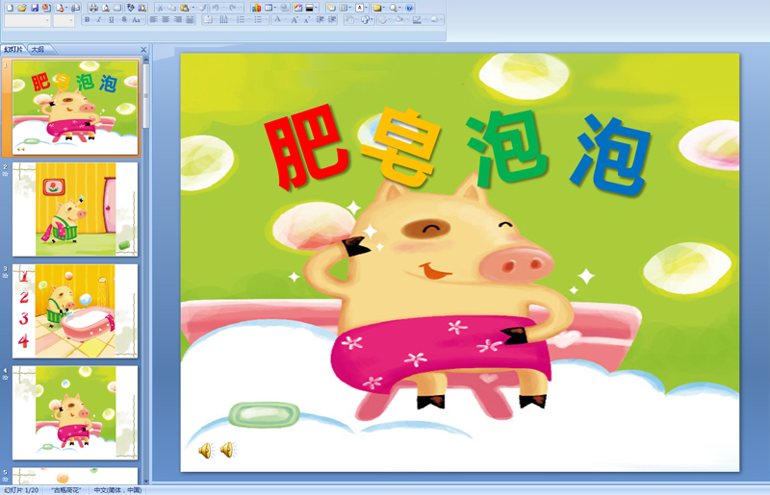Viewport: 770px width, 495px height.
Task: Click the scroll down arrow of thumbnail pane
Action: 146,482
